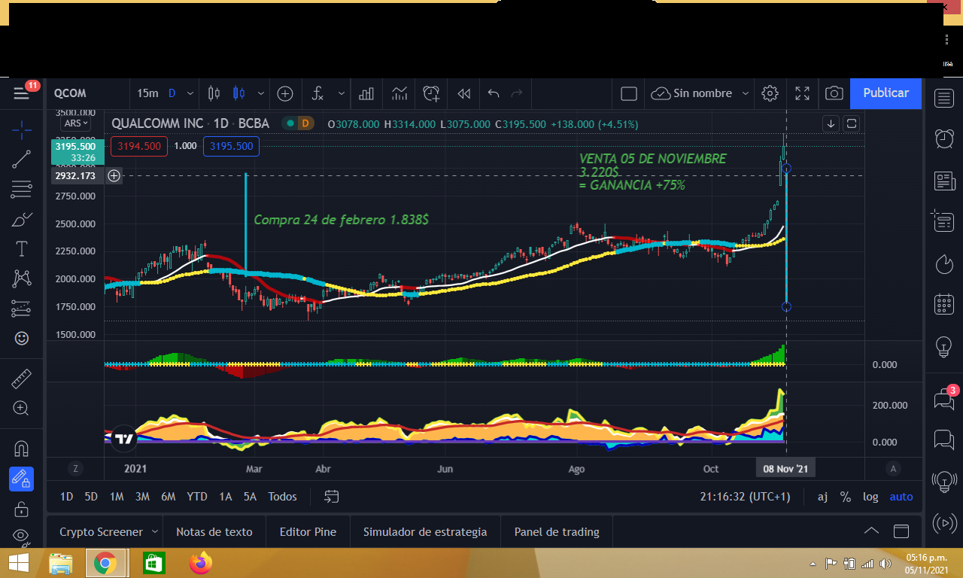The width and height of the screenshot is (963, 578).
Task: Open the emoji icons tool
Action: pos(22,339)
